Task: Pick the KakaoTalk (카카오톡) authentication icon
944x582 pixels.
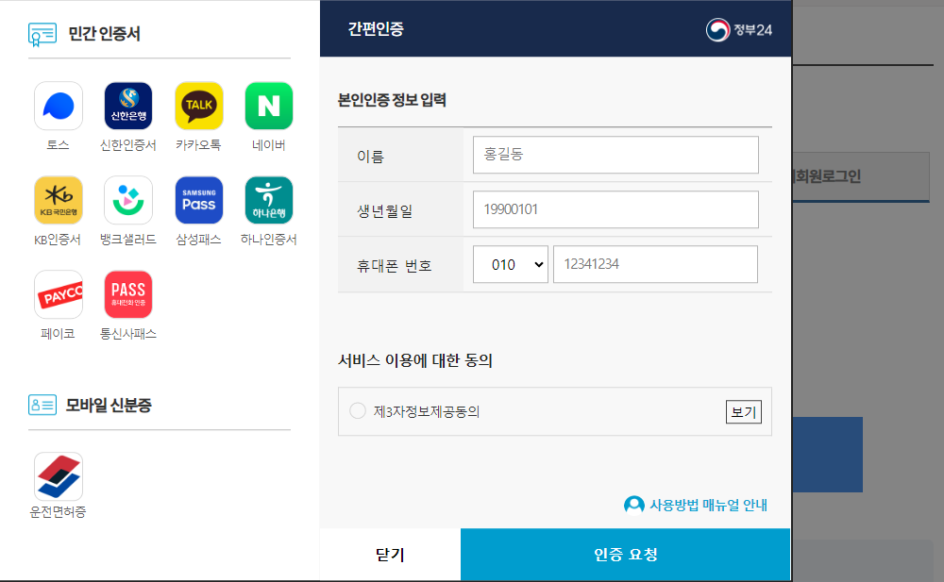Action: [x=198, y=106]
